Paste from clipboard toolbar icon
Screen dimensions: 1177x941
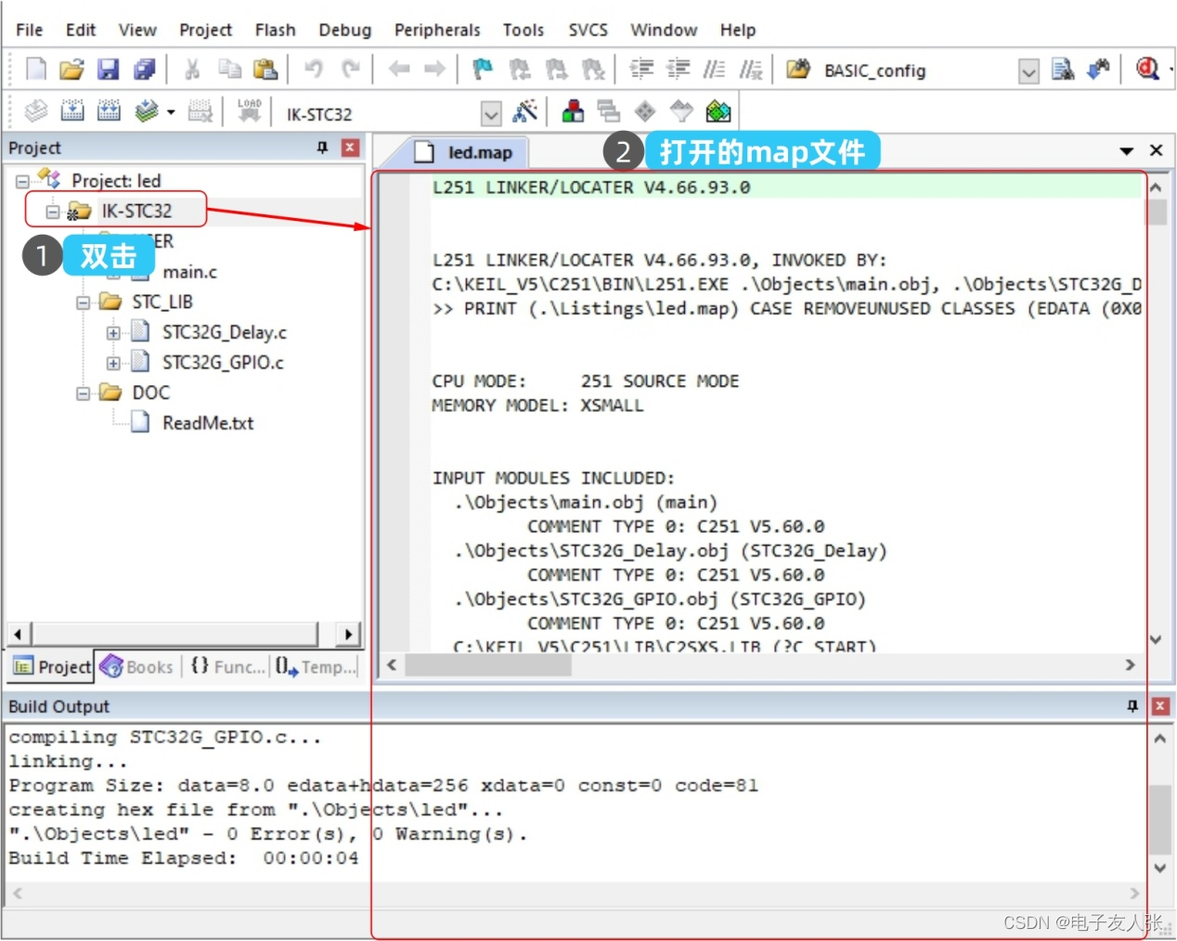coord(265,70)
